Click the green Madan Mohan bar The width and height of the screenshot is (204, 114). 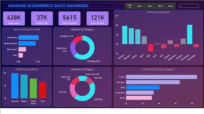pos(33,89)
